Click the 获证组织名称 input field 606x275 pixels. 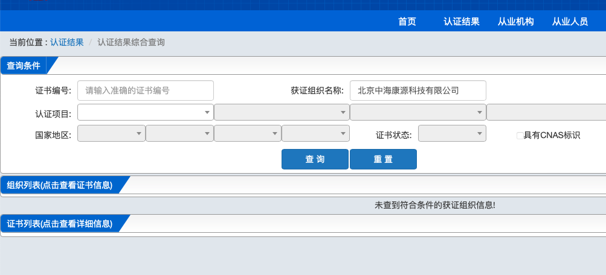(417, 90)
